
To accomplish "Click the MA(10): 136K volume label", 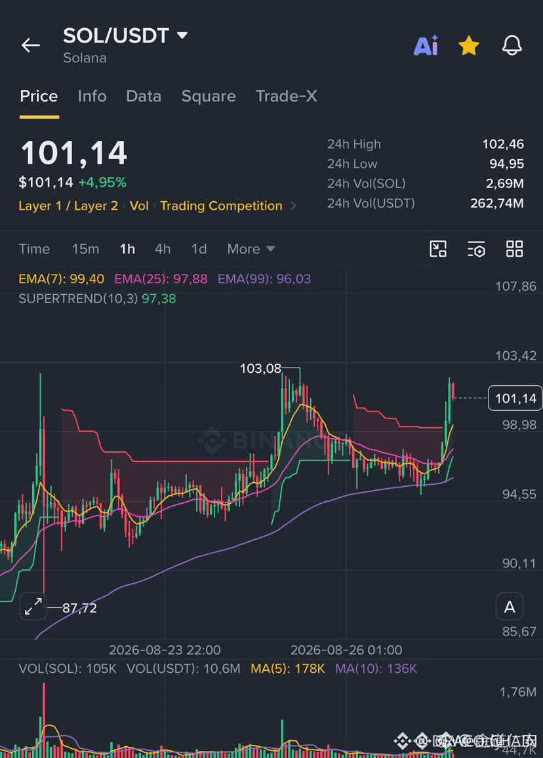I will click(376, 668).
